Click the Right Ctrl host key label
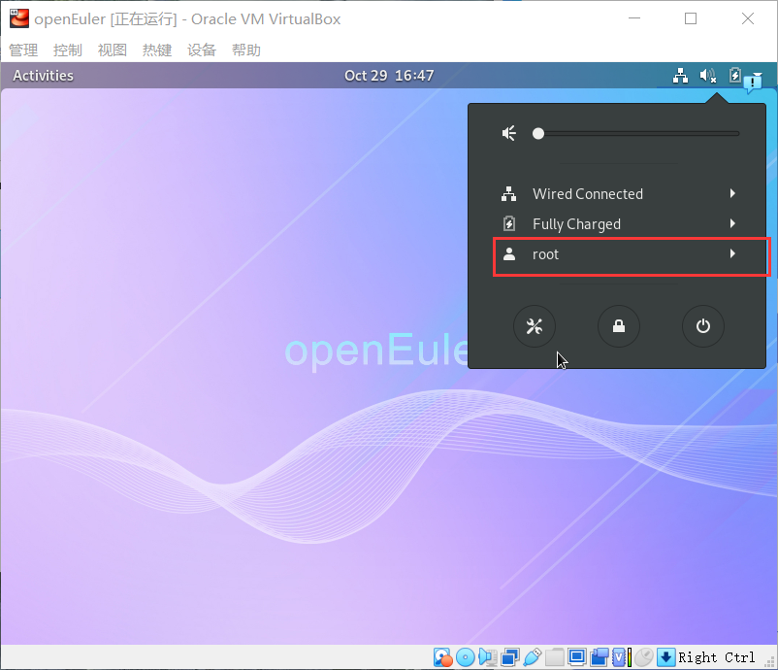The height and width of the screenshot is (670, 778). pos(717,657)
